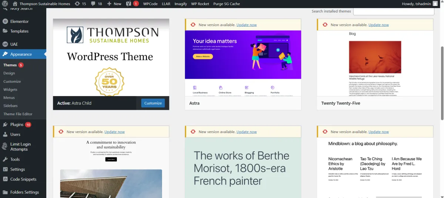
Task: Click the Settings sliders icon
Action: pyautogui.click(x=5, y=169)
